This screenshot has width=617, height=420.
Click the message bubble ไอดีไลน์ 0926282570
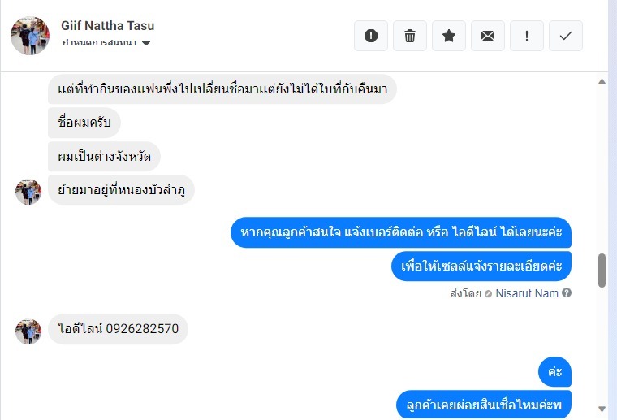[x=119, y=329]
